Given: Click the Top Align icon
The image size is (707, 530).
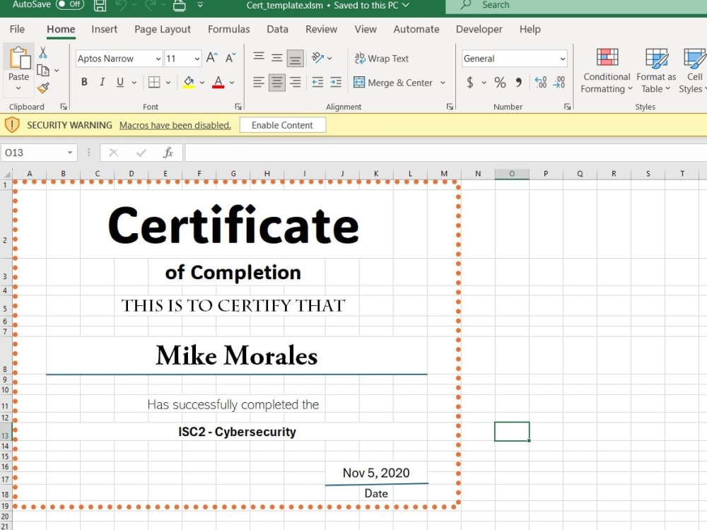Looking at the screenshot, I should coord(259,57).
